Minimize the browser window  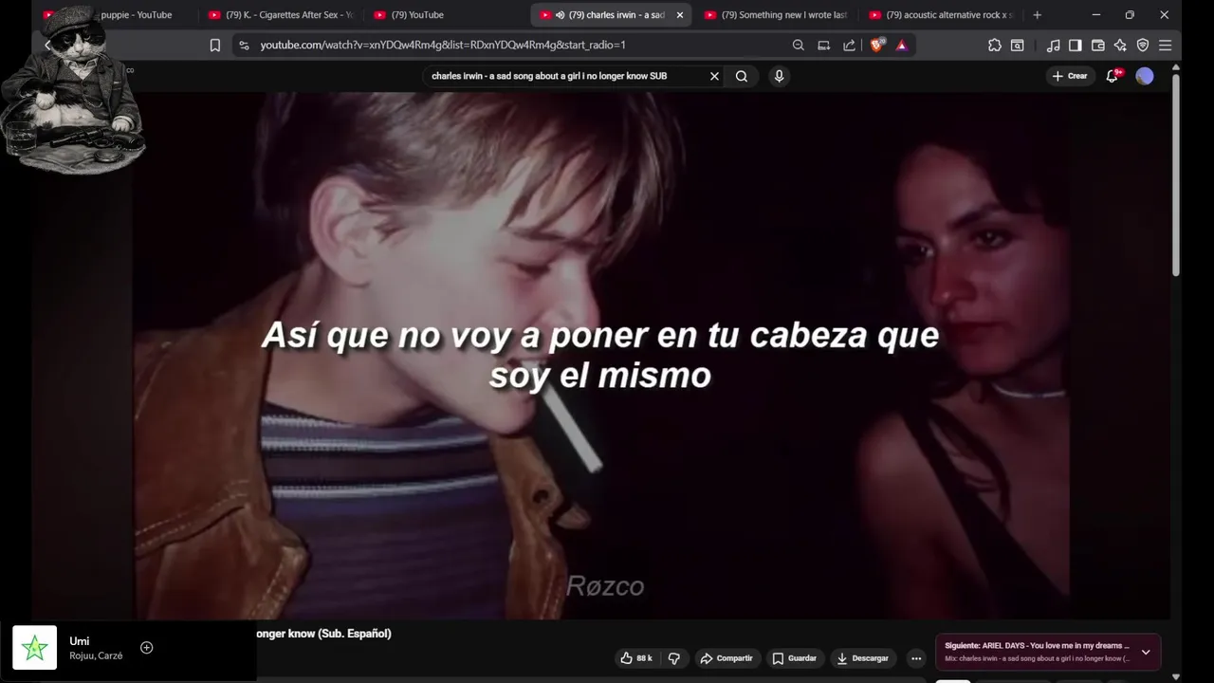(1096, 15)
